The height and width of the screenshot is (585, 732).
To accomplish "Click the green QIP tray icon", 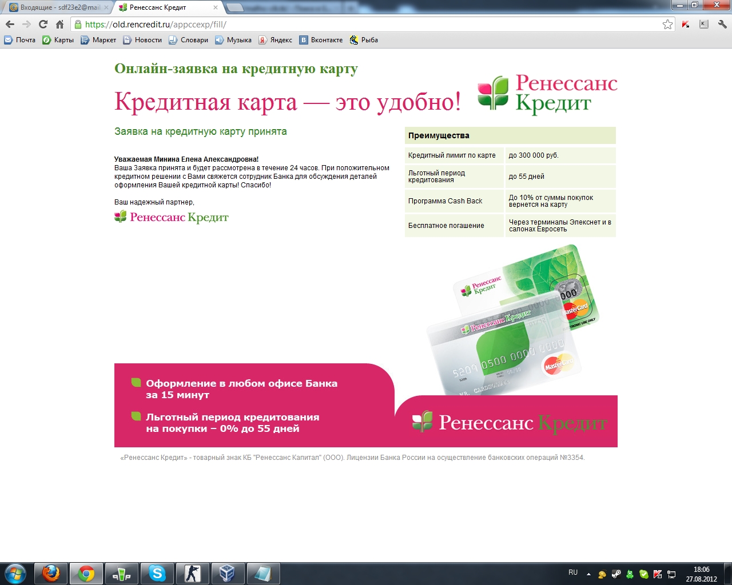I will click(630, 574).
